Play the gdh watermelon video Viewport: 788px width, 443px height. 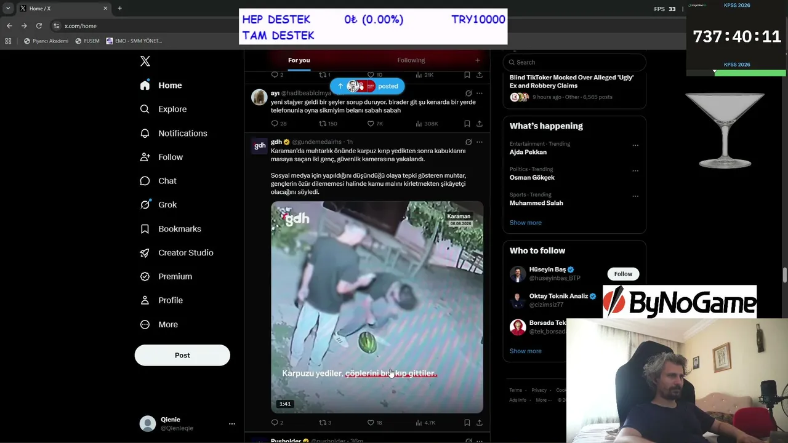pos(377,307)
